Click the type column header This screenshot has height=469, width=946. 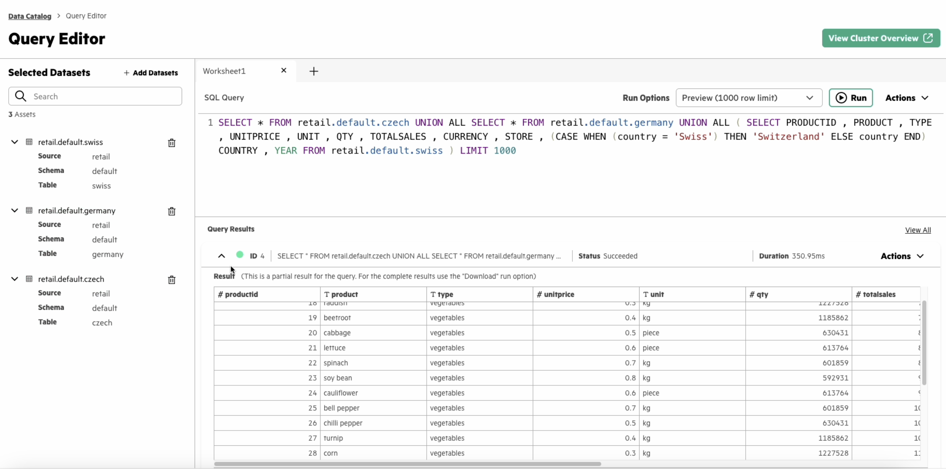click(x=480, y=294)
